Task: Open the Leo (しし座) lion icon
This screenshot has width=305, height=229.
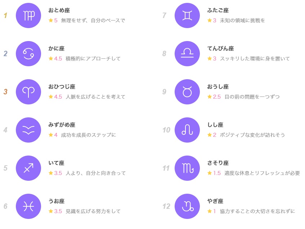Action: (x=187, y=130)
